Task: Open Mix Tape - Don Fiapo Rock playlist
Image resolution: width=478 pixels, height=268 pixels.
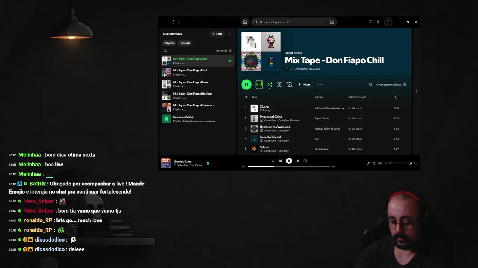Action: (198, 72)
